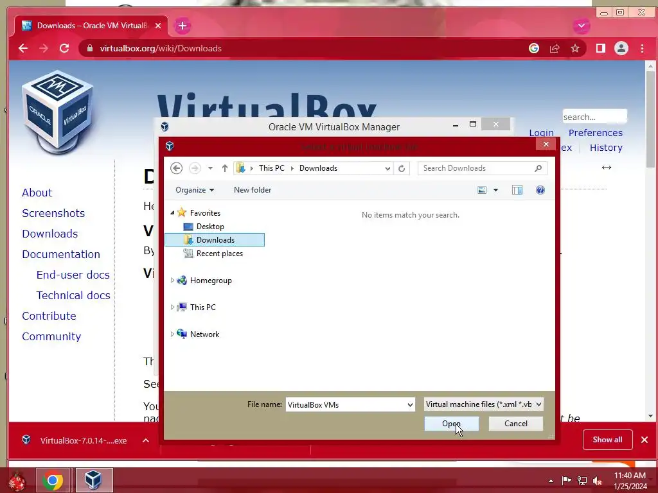Open the Community sidebar link
Image resolution: width=658 pixels, height=493 pixels.
(51, 336)
